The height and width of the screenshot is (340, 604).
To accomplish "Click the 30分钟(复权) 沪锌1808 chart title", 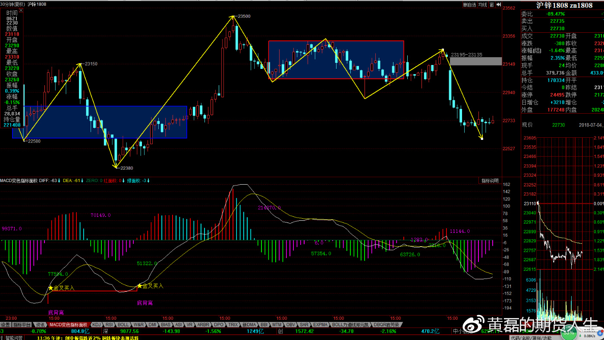I will tap(23, 4).
